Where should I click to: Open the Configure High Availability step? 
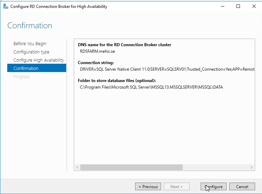pos(39,60)
